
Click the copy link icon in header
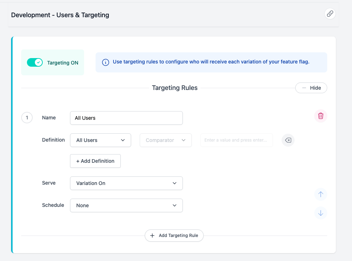tap(329, 14)
